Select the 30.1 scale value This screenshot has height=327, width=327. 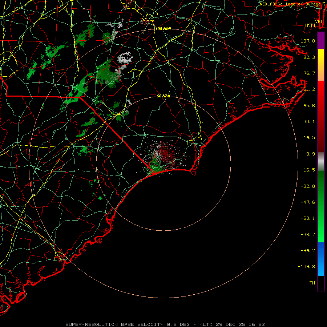[x=309, y=122]
